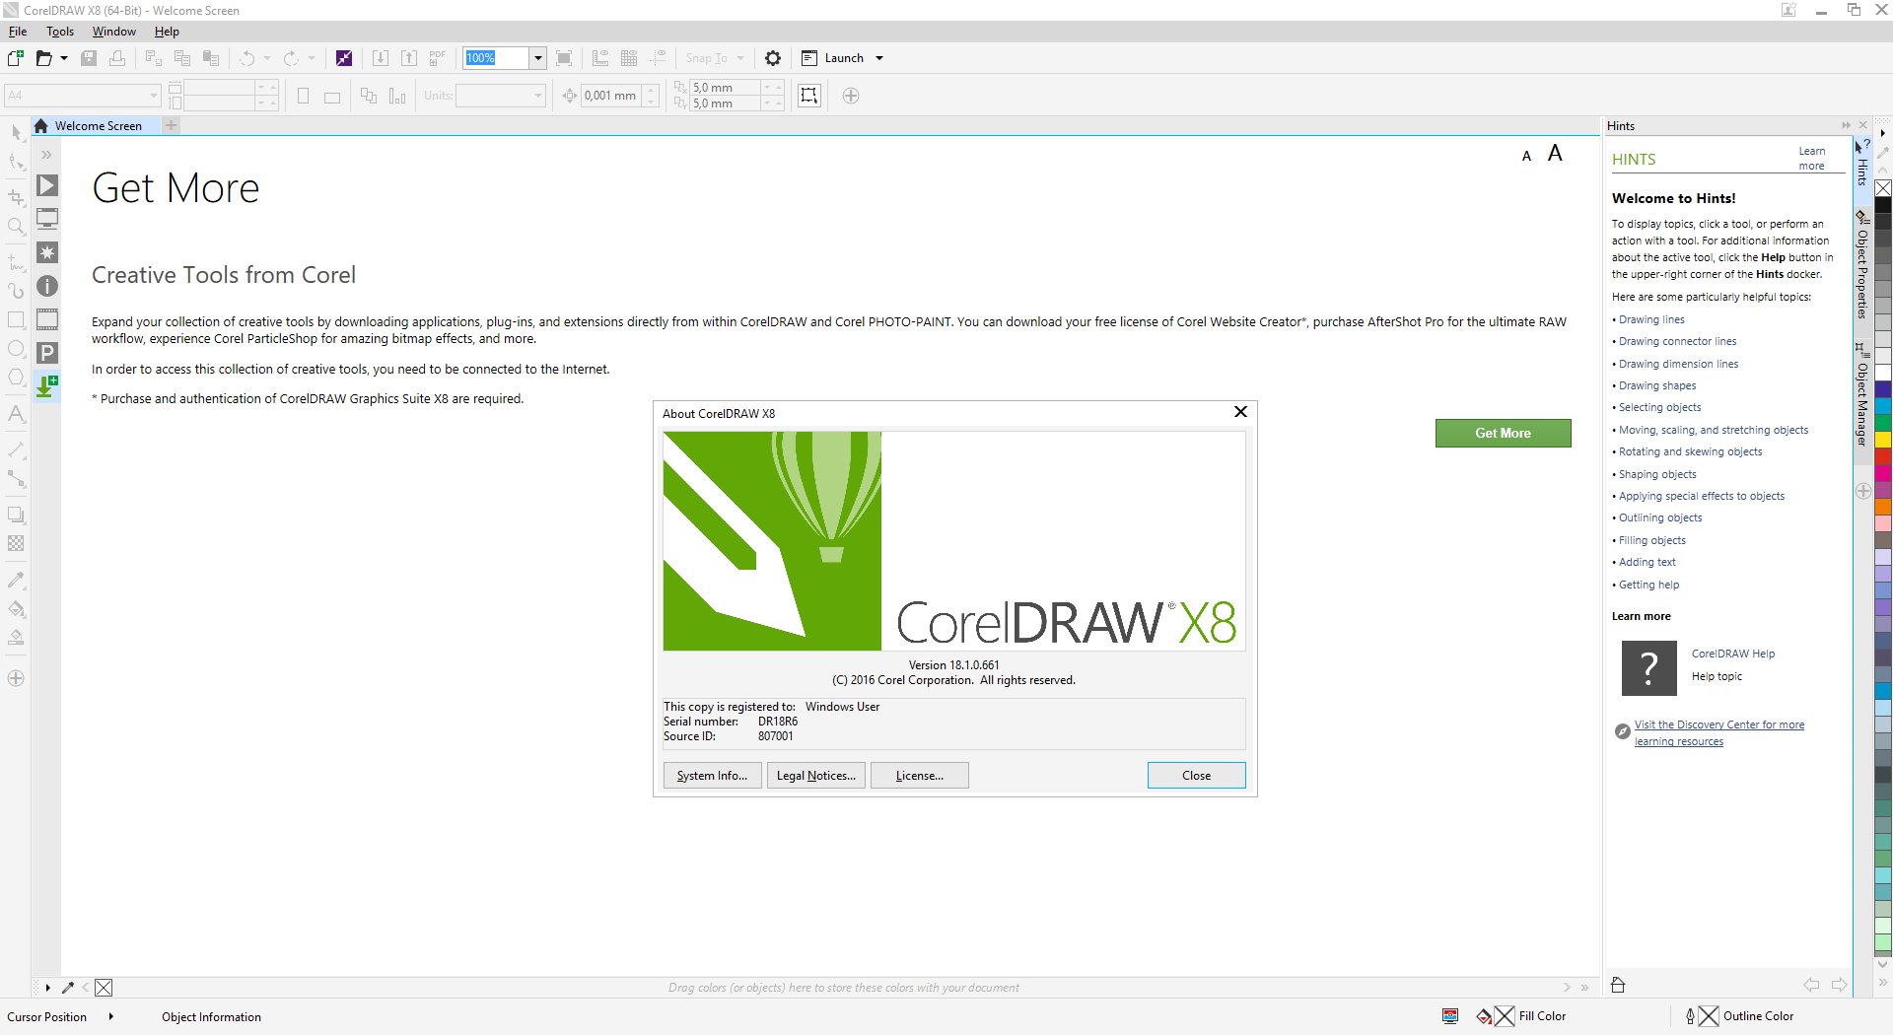Increase text size with the large A
This screenshot has width=1893, height=1035.
(x=1555, y=153)
